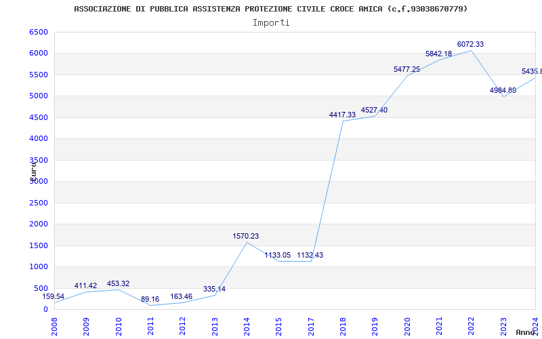The width and height of the screenshot is (542, 339).
Task: Click the 2000 y-axis tick label
Action: (x=39, y=224)
